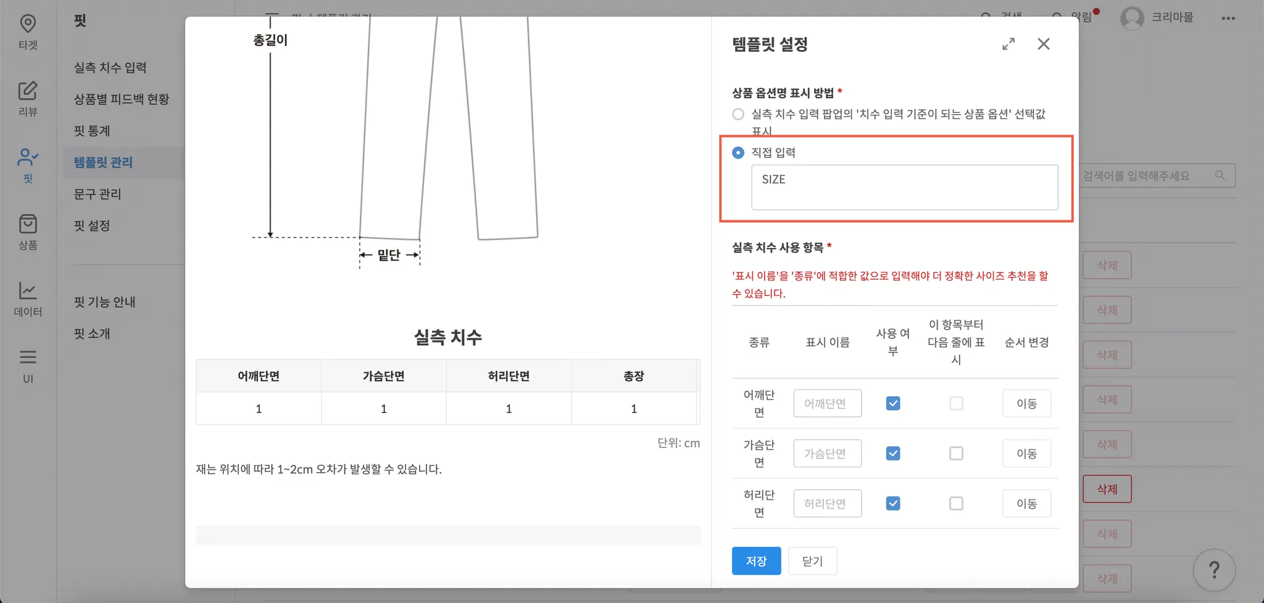Click 이동 button for 가슴단면 row
This screenshot has height=603, width=1264.
point(1026,454)
